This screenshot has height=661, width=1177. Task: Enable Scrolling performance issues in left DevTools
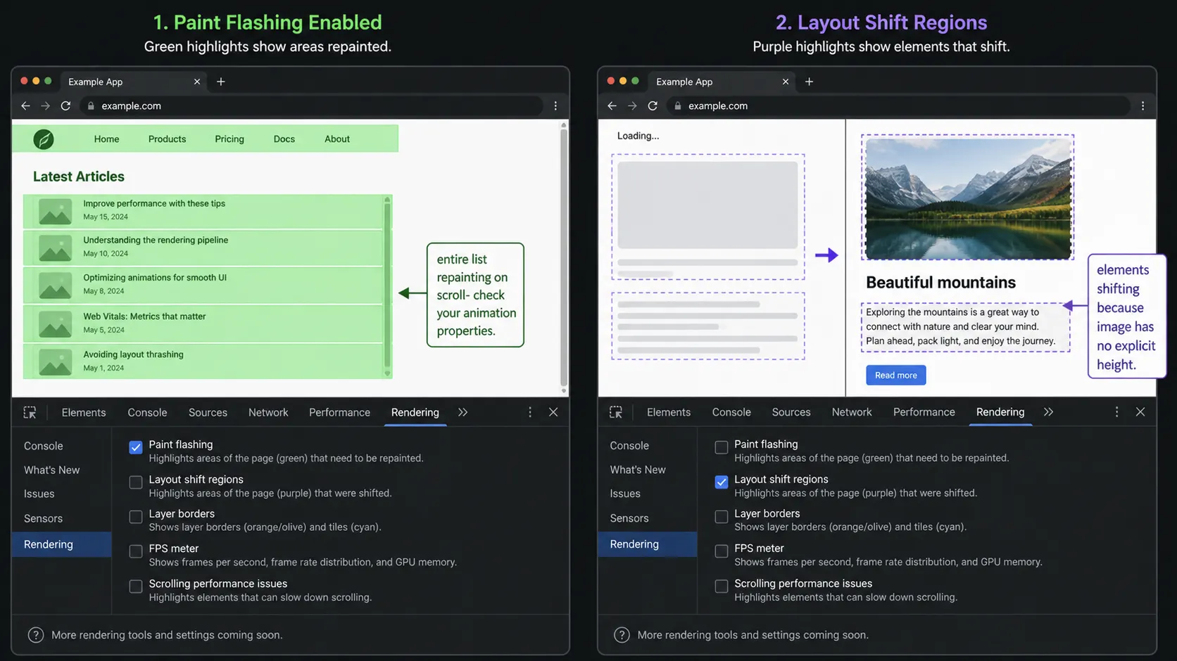tap(136, 586)
